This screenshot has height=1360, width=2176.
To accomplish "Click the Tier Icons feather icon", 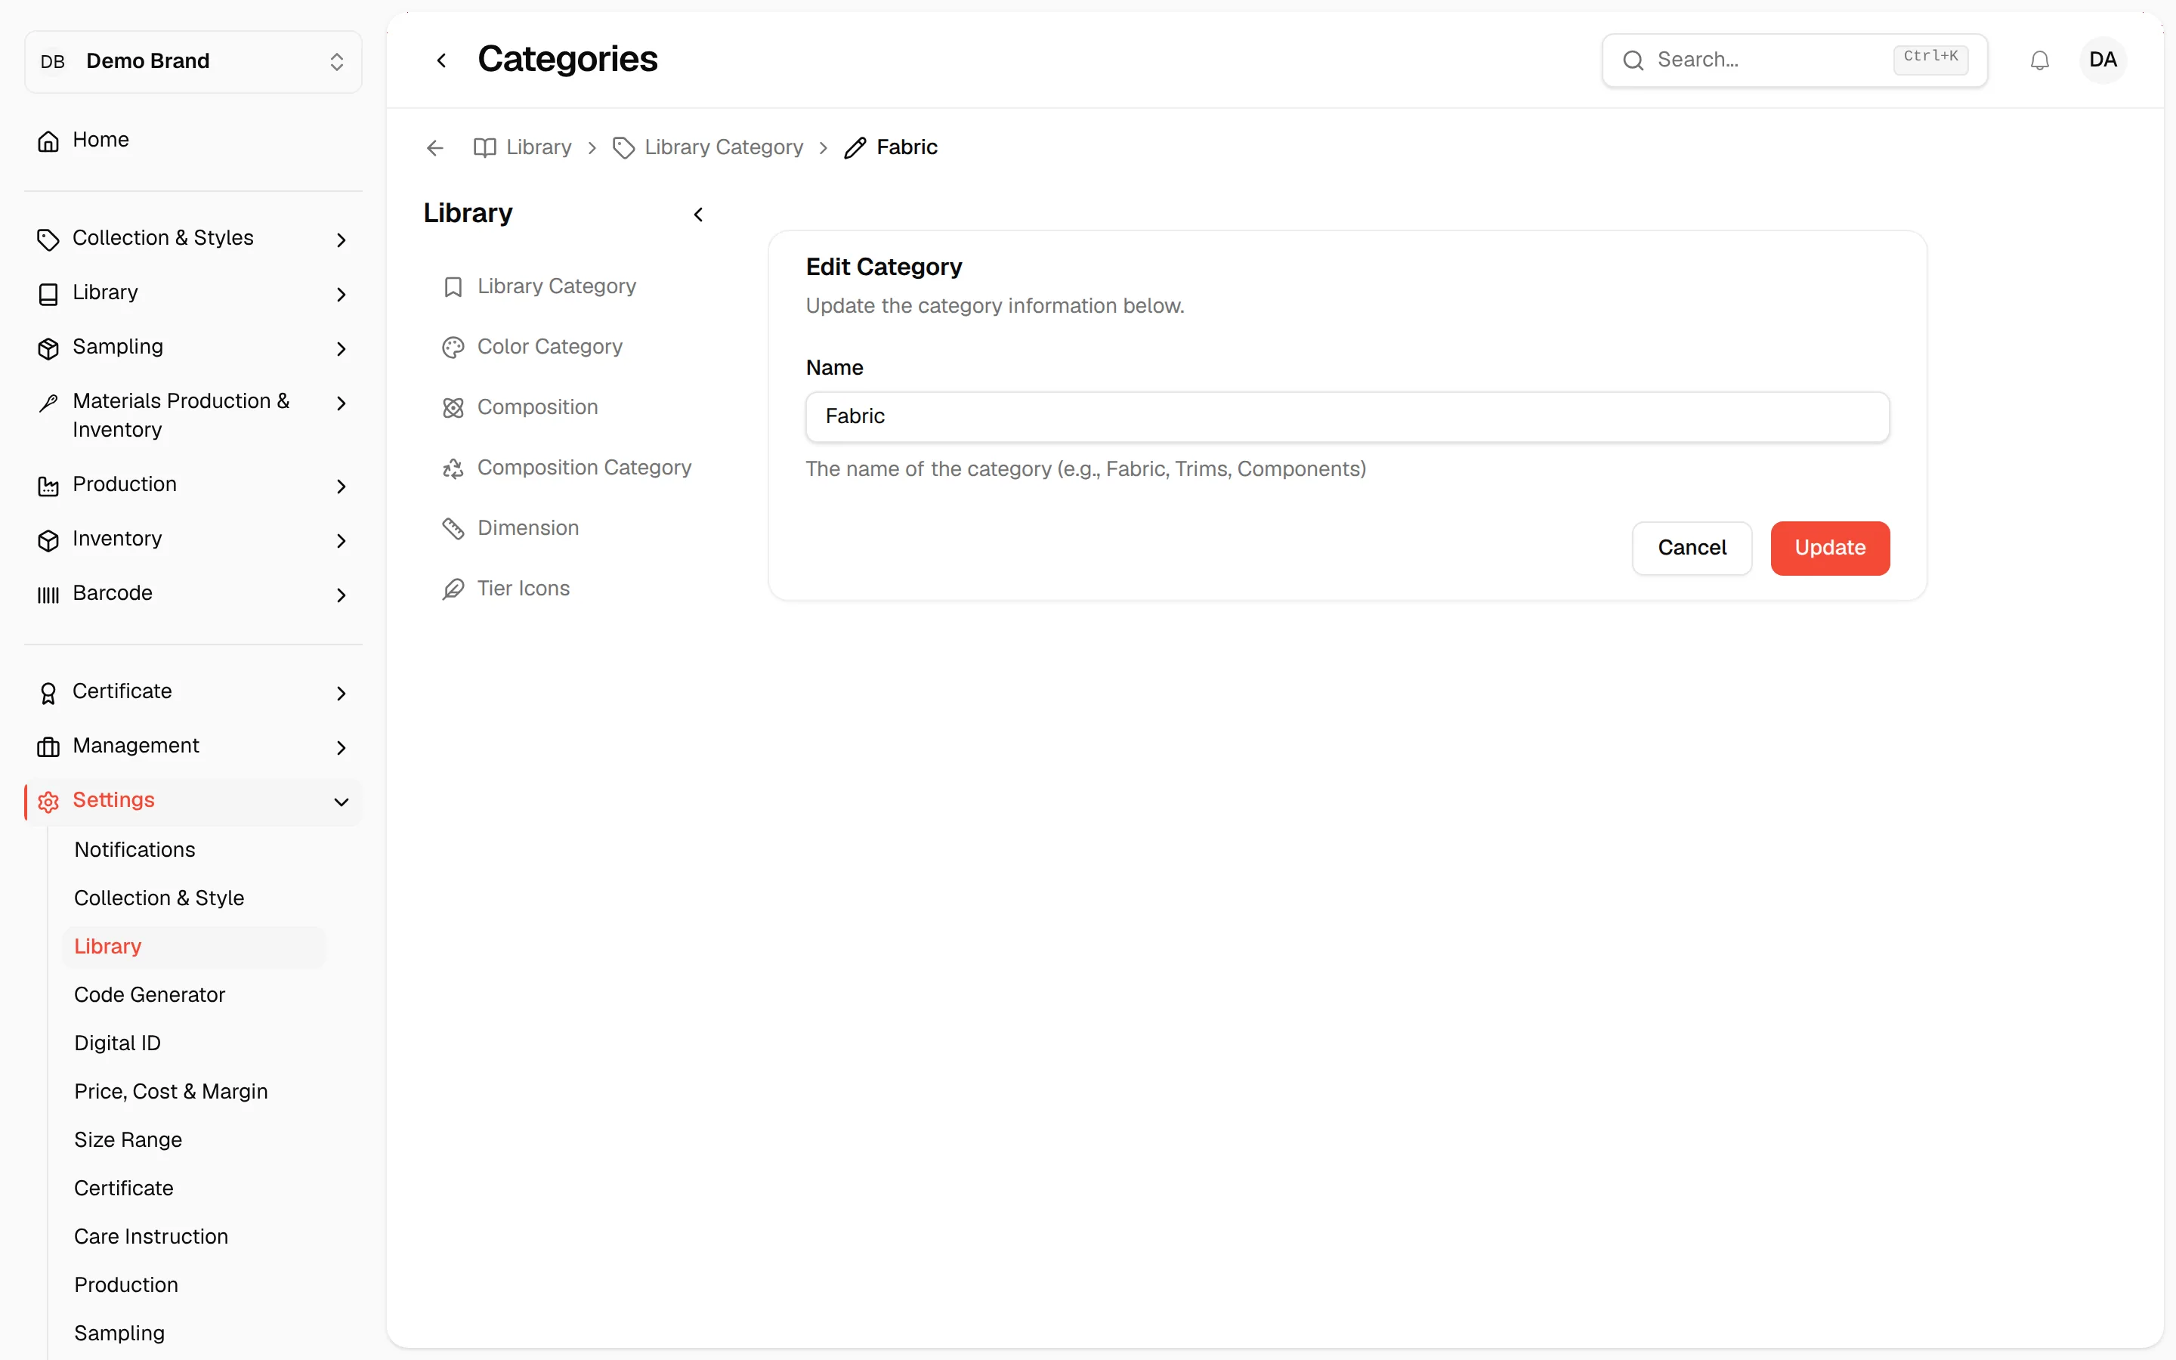I will 453,589.
